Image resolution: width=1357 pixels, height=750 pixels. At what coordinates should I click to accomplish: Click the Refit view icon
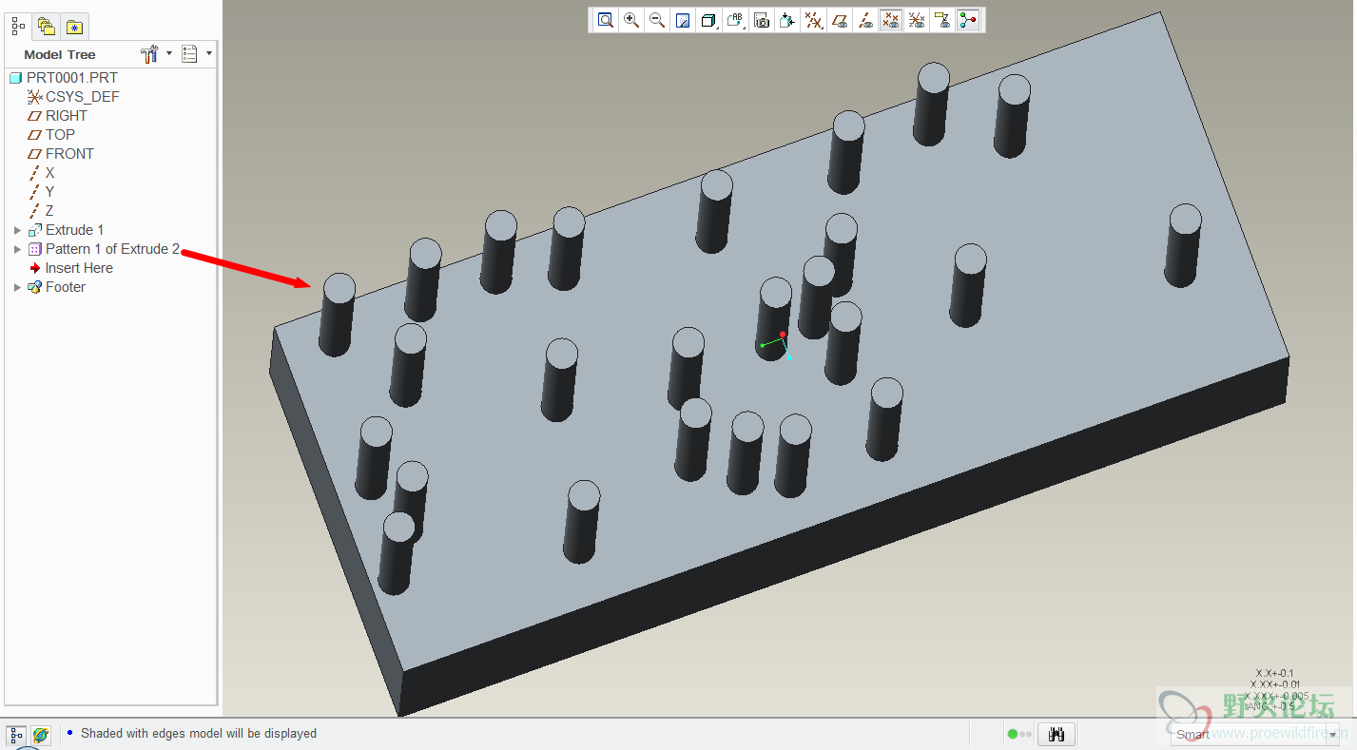click(606, 20)
